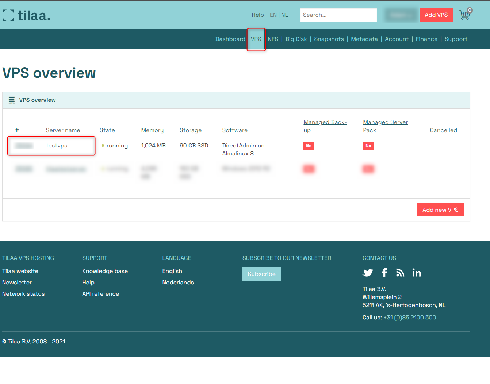The width and height of the screenshot is (490, 384).
Task: Switch language to NL in header
Action: point(284,15)
